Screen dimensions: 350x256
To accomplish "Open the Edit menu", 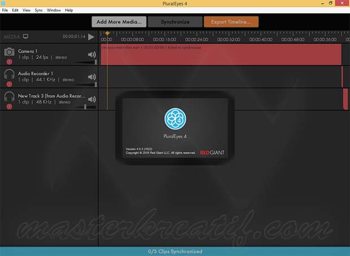I will click(x=15, y=10).
